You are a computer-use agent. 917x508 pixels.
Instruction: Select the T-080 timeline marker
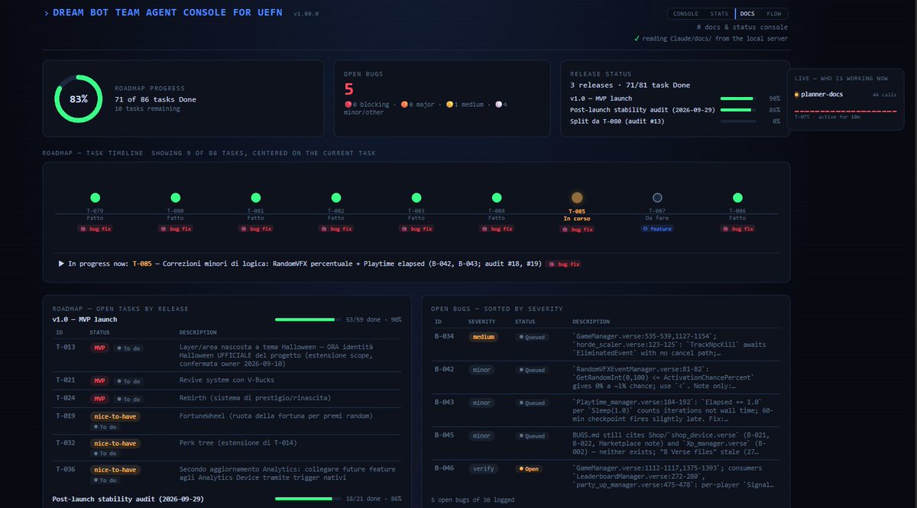pyautogui.click(x=175, y=198)
